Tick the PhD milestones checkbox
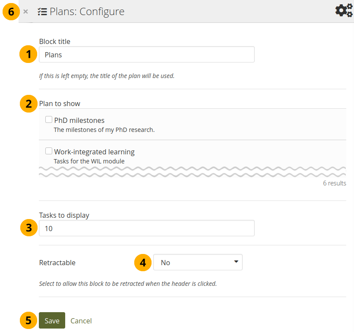The width and height of the screenshot is (354, 332). (x=49, y=120)
